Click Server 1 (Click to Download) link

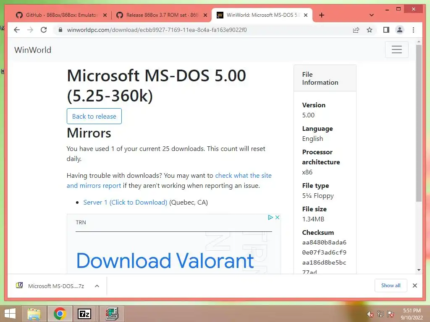125,203
